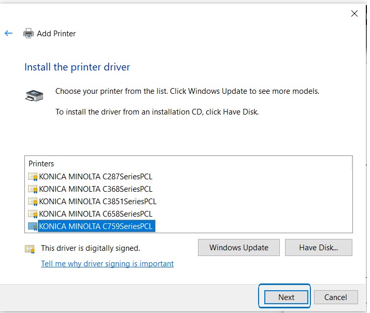Pick KONICA MINOLTA C658SeriesPCL driver

96,214
